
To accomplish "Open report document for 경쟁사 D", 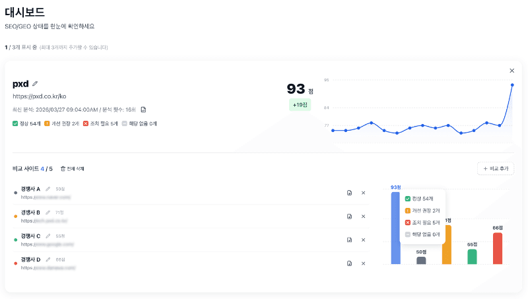I will point(350,263).
